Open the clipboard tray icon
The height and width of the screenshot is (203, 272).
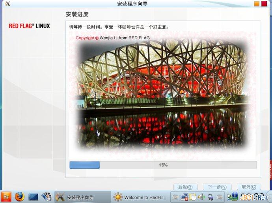(193, 197)
